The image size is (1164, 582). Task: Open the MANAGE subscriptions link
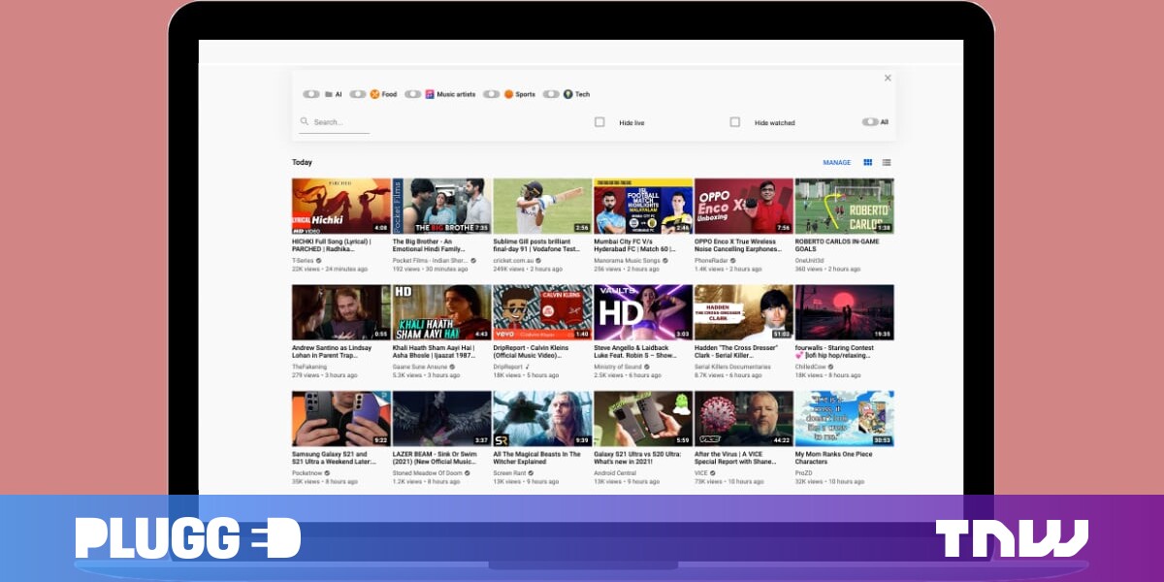coord(836,163)
